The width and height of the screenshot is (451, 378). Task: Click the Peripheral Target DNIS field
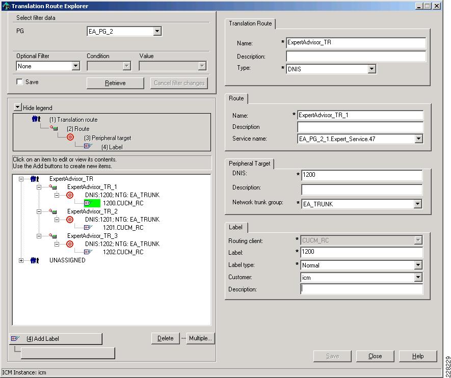coord(362,175)
